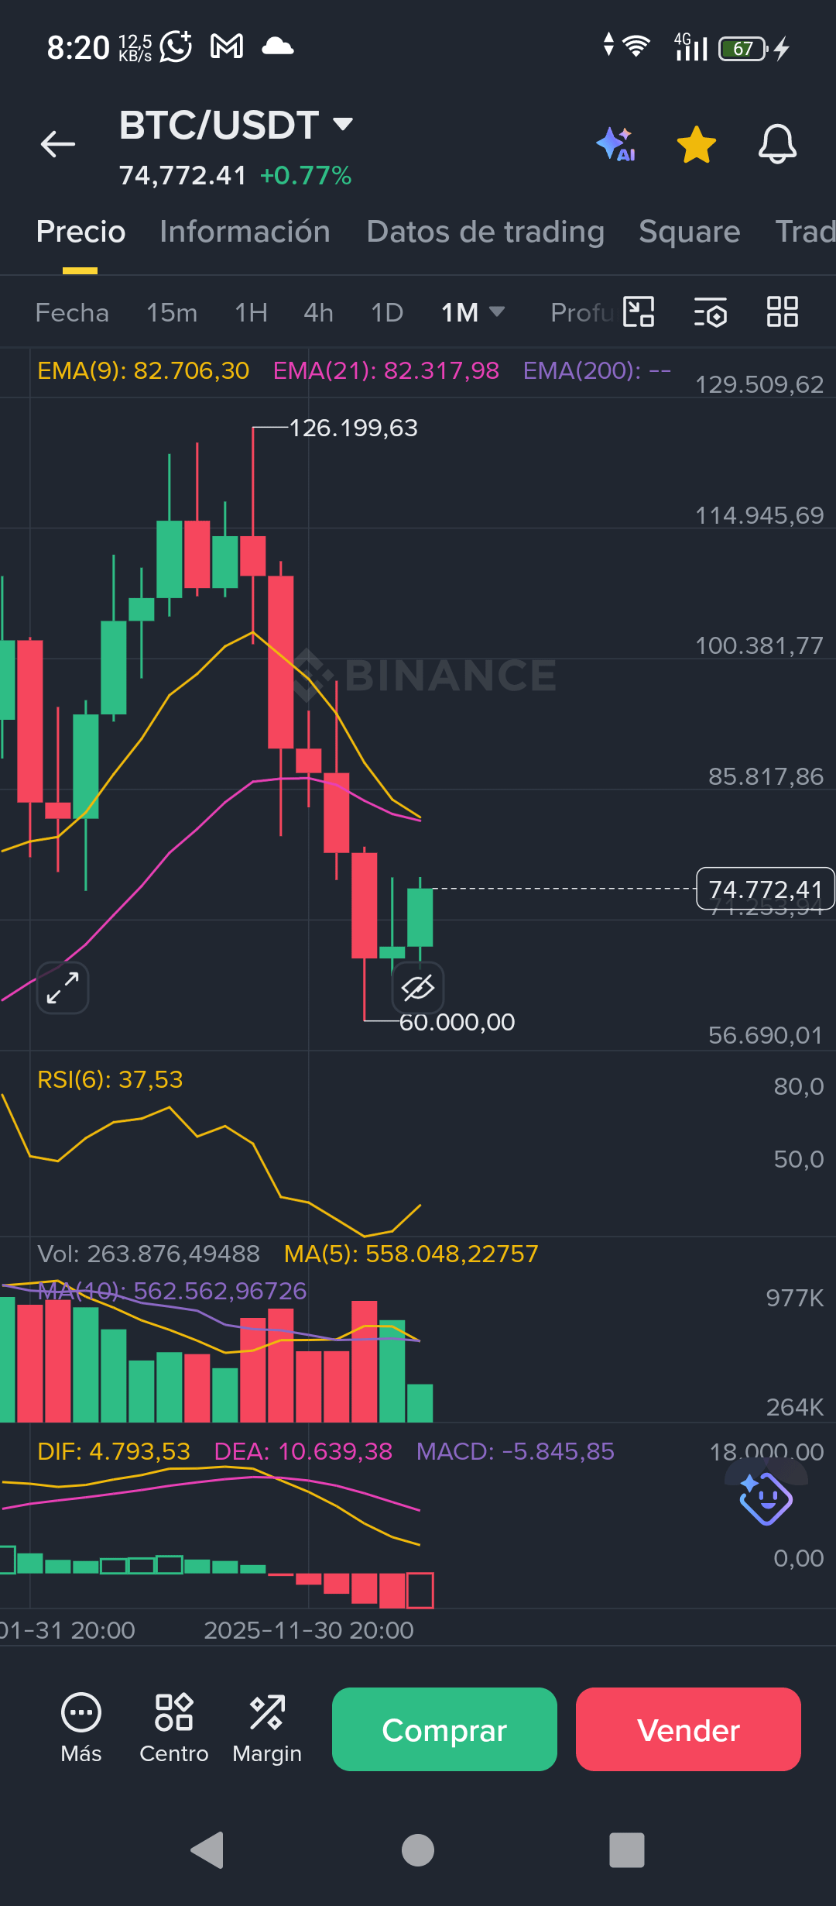Screen dimensions: 836x1906
Task: Tap the EMA(200) indicator label
Action: coord(597,370)
